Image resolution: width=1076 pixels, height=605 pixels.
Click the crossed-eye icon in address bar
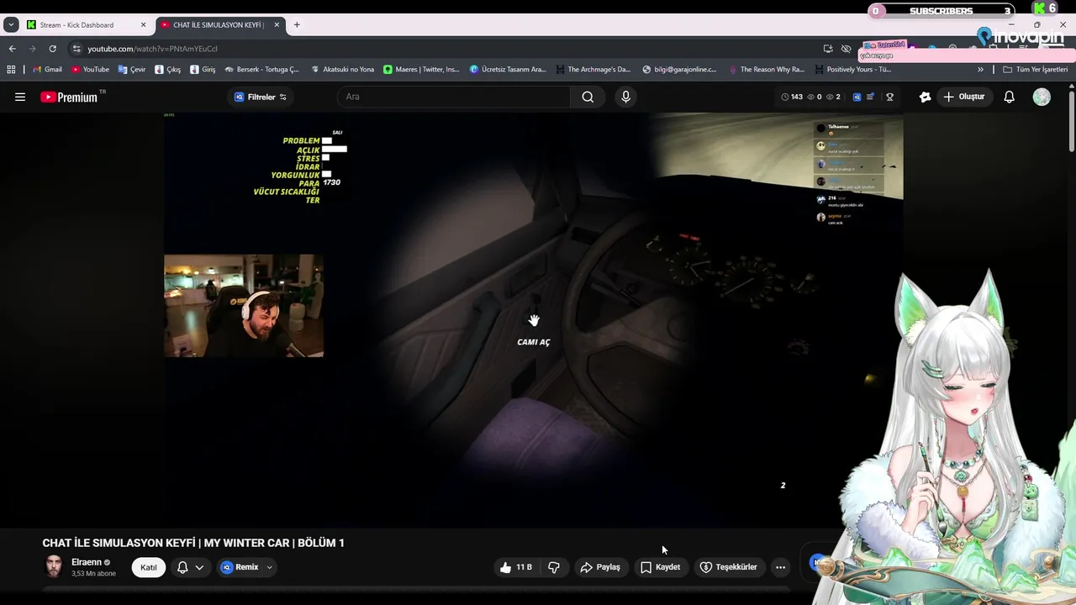click(x=847, y=49)
